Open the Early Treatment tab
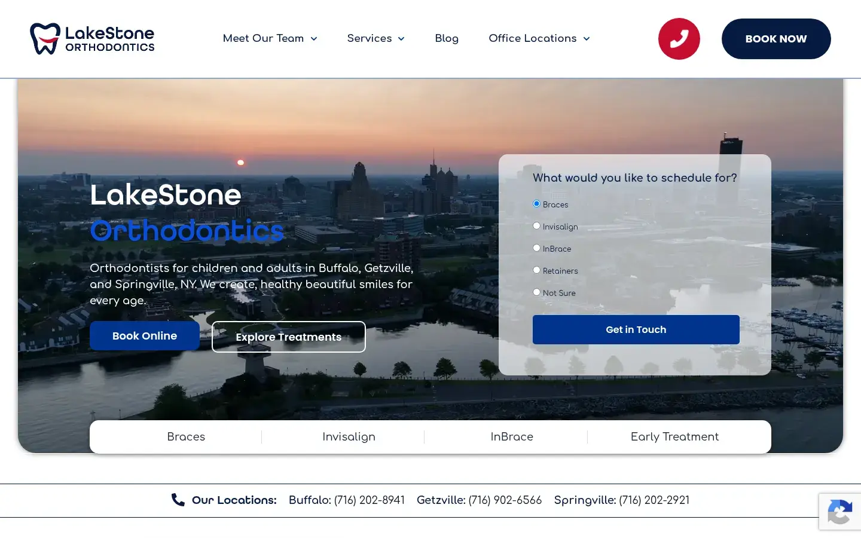 pos(674,437)
